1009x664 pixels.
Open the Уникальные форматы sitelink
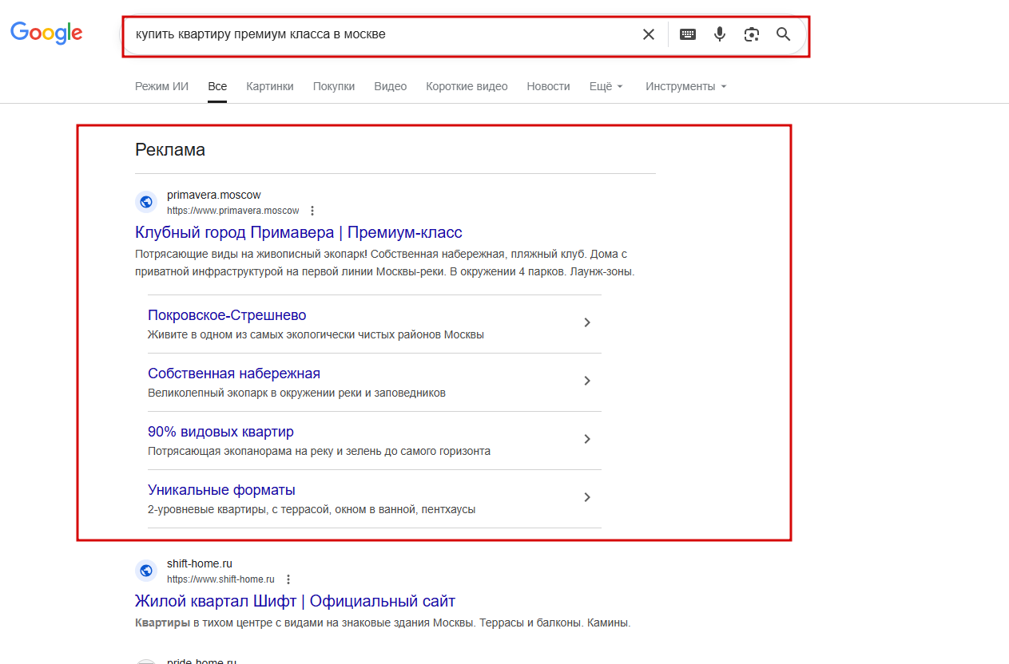pos(221,490)
